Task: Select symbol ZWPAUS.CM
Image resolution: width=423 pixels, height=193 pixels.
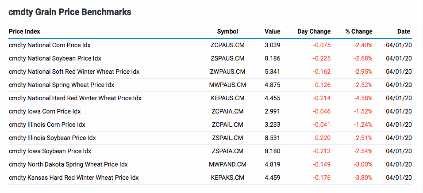Action: (x=228, y=72)
